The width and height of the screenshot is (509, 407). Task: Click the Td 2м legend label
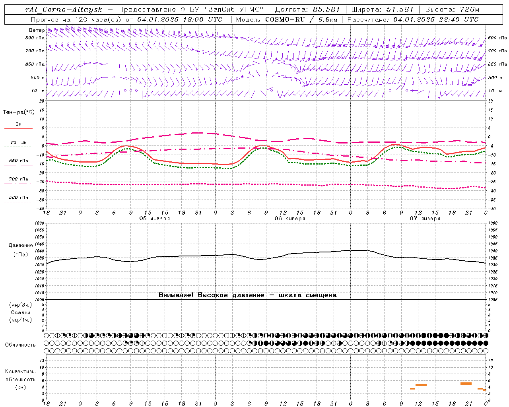pyautogui.click(x=18, y=142)
